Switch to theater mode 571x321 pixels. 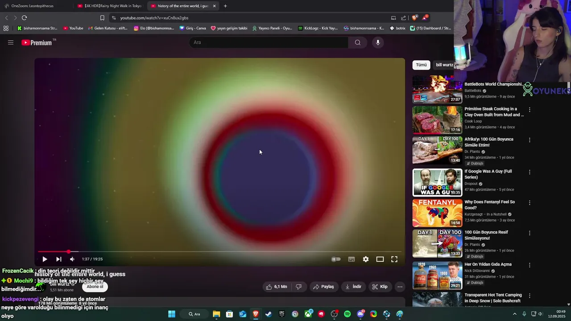pyautogui.click(x=380, y=259)
